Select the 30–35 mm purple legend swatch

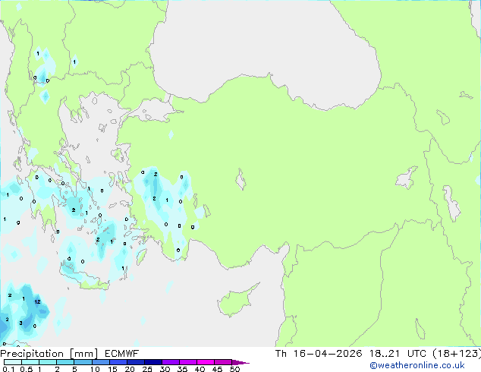click(170, 362)
